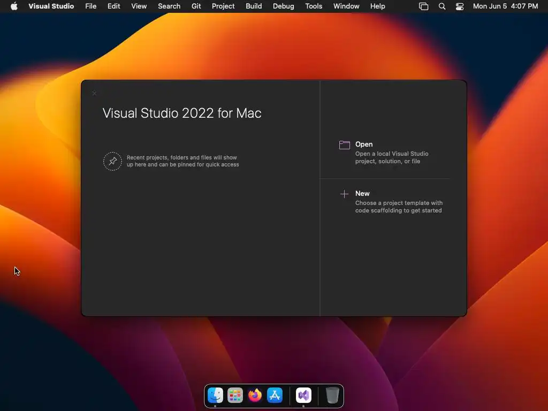The image size is (548, 411).
Task: Open Spotlight search magnifier icon
Action: tap(442, 6)
